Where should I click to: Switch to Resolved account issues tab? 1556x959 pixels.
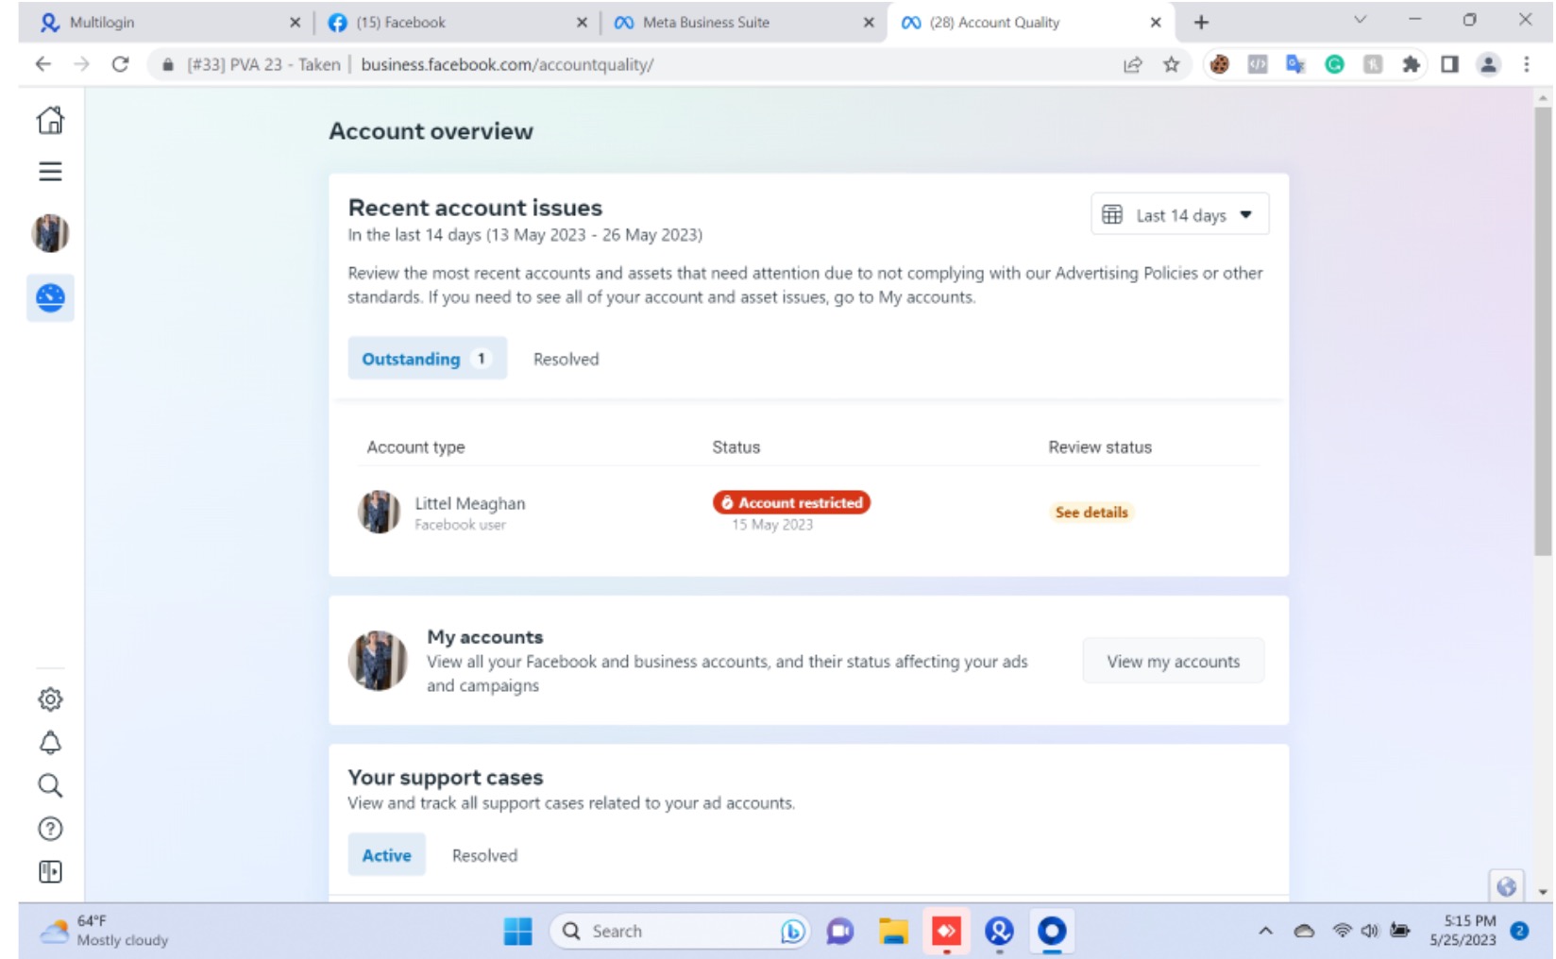click(566, 359)
